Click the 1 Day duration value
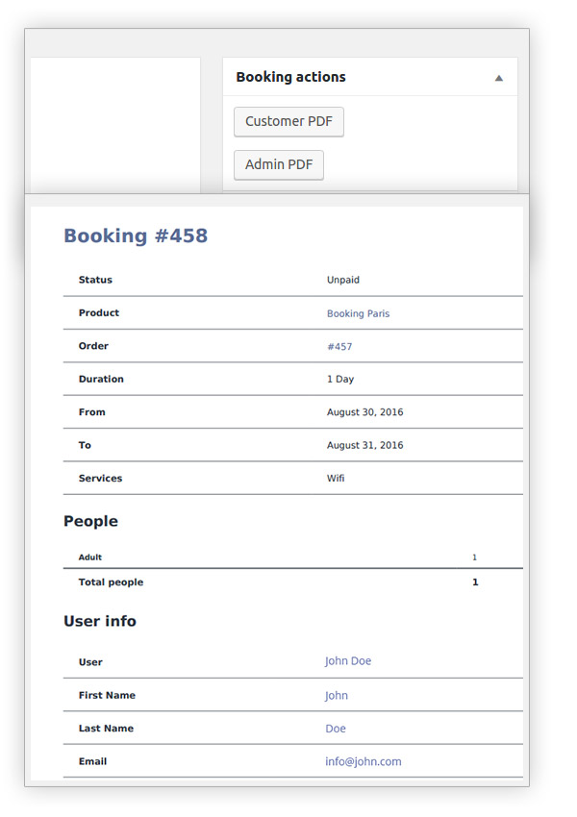Viewport: 577px width, 817px height. click(x=340, y=379)
